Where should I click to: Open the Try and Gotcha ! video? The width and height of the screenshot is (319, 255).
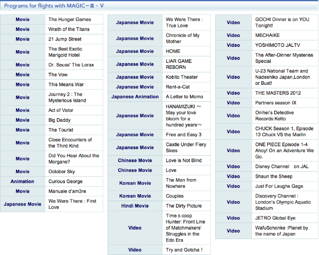pyautogui.click(x=184, y=250)
